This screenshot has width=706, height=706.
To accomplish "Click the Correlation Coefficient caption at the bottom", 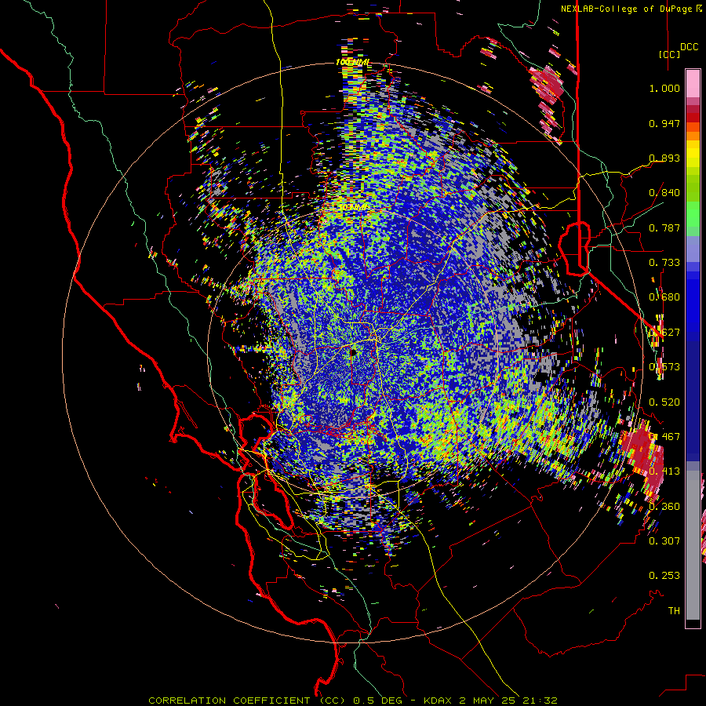I will (353, 701).
